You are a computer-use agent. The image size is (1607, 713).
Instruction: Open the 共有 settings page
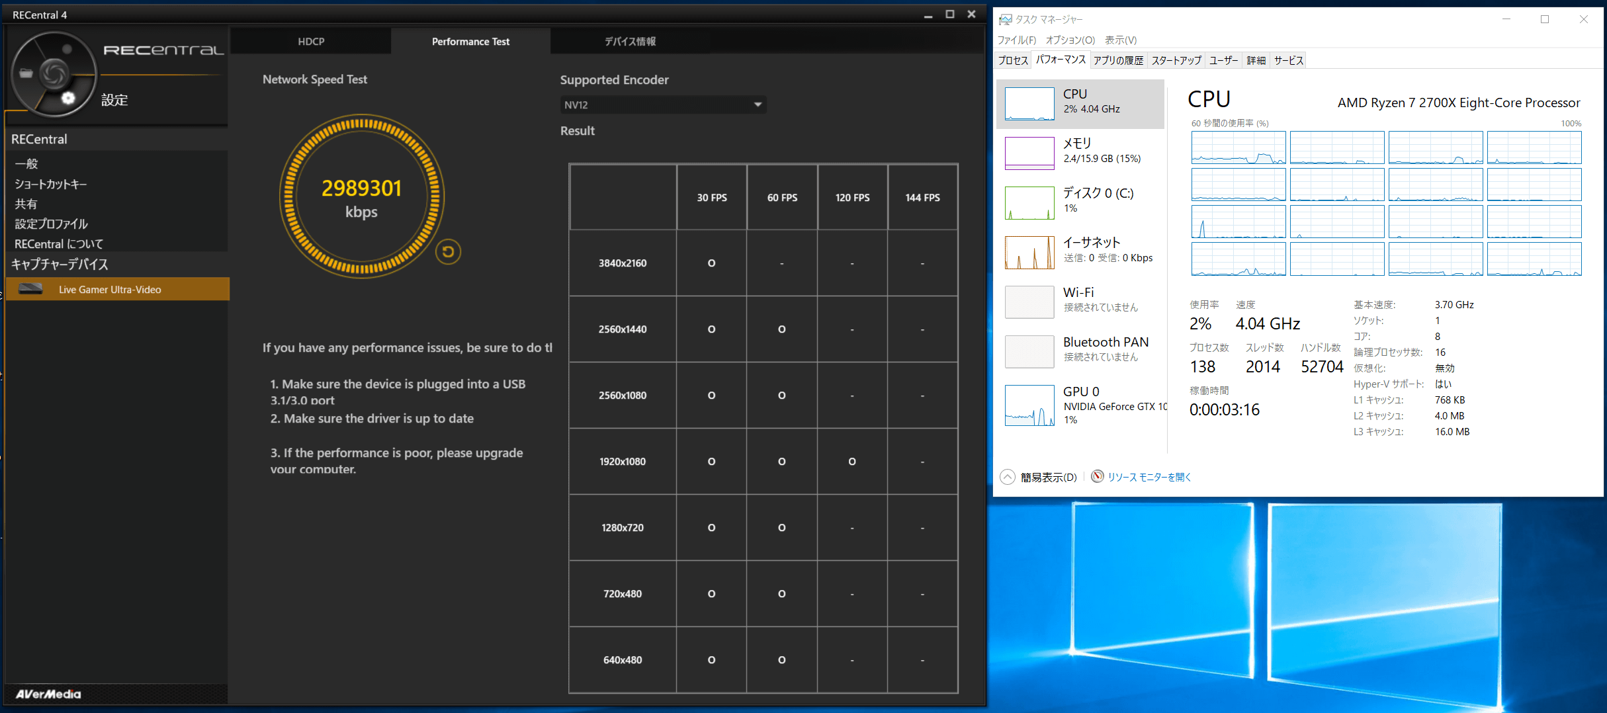tap(26, 204)
